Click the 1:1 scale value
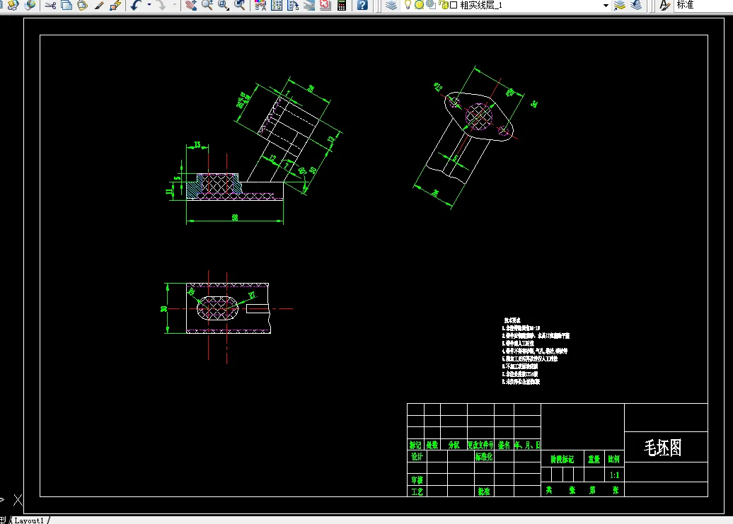The height and width of the screenshot is (524, 733). click(x=614, y=475)
